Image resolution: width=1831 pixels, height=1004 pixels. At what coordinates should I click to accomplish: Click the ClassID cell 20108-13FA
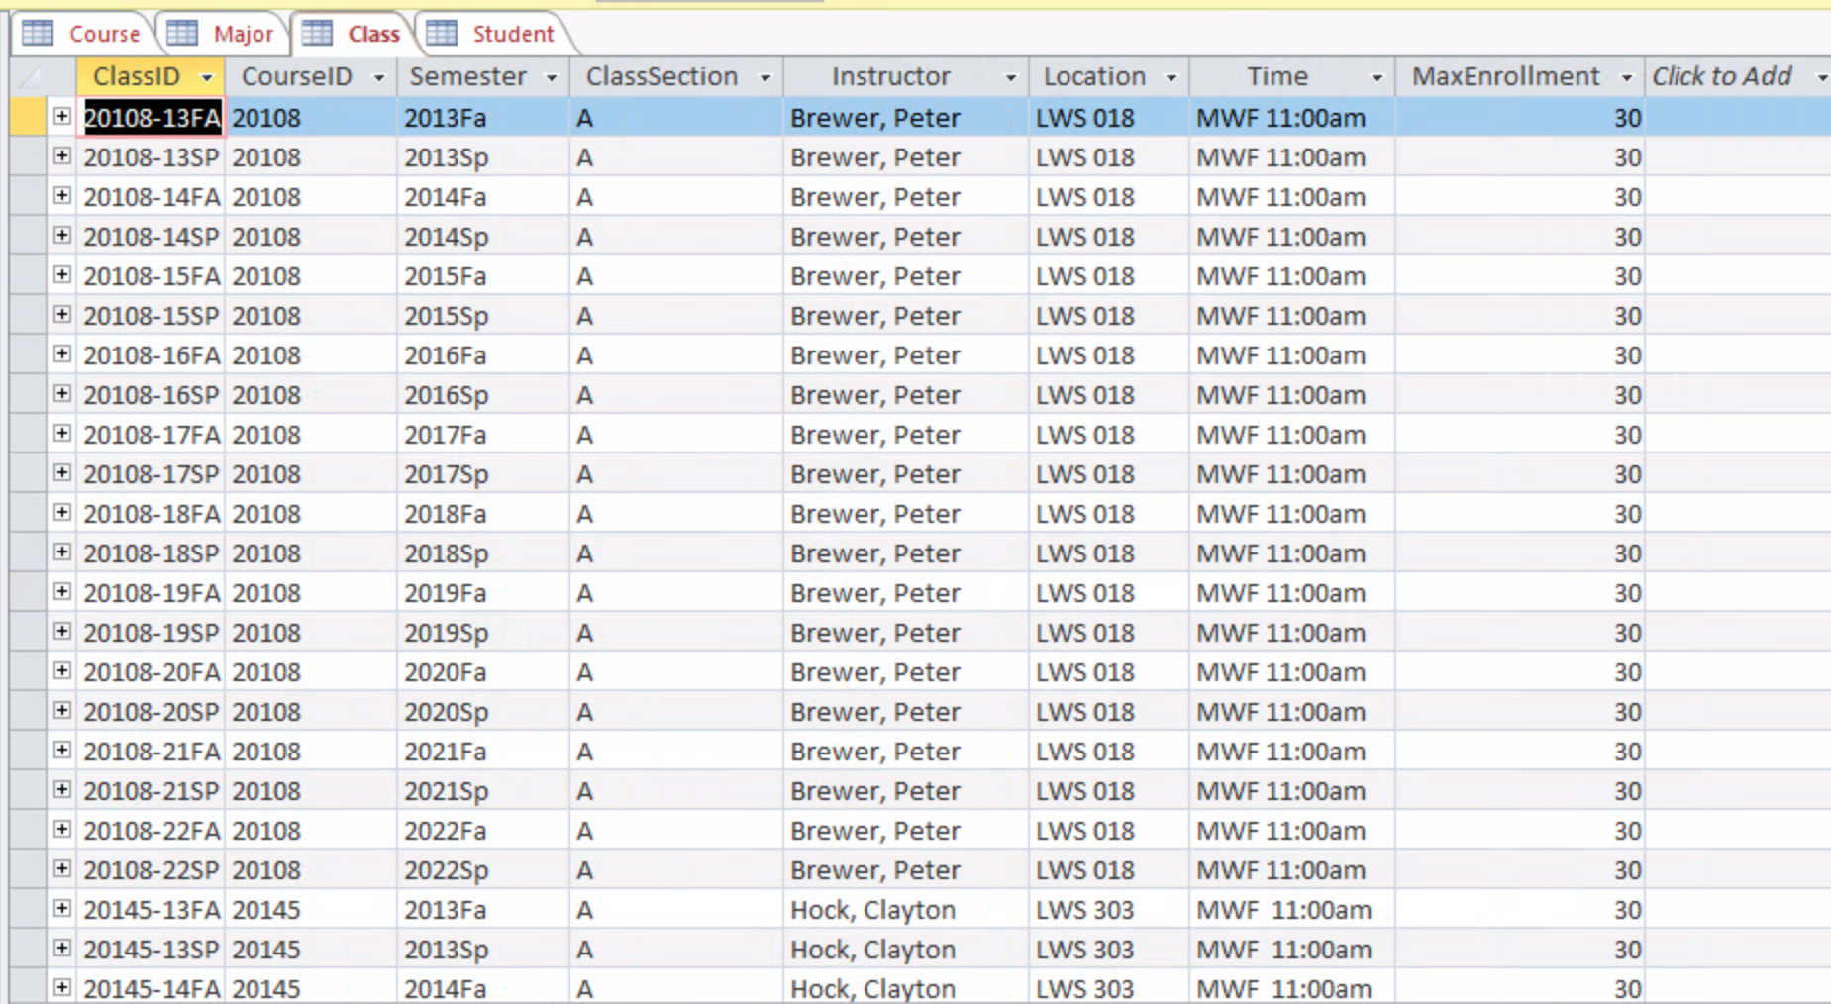pyautogui.click(x=152, y=118)
